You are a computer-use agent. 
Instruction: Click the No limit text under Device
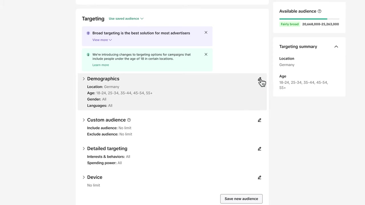pos(94,185)
